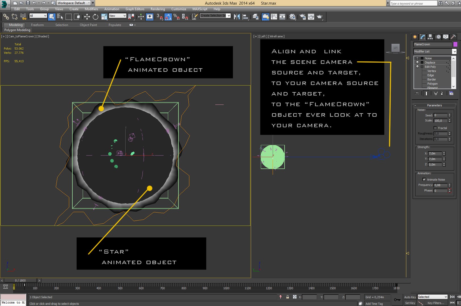The width and height of the screenshot is (461, 306).
Task: Click the Mirror tool icon
Action: pos(237,17)
